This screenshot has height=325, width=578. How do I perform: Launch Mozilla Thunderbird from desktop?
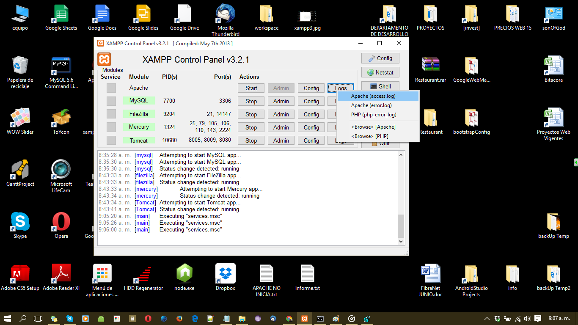pyautogui.click(x=226, y=20)
